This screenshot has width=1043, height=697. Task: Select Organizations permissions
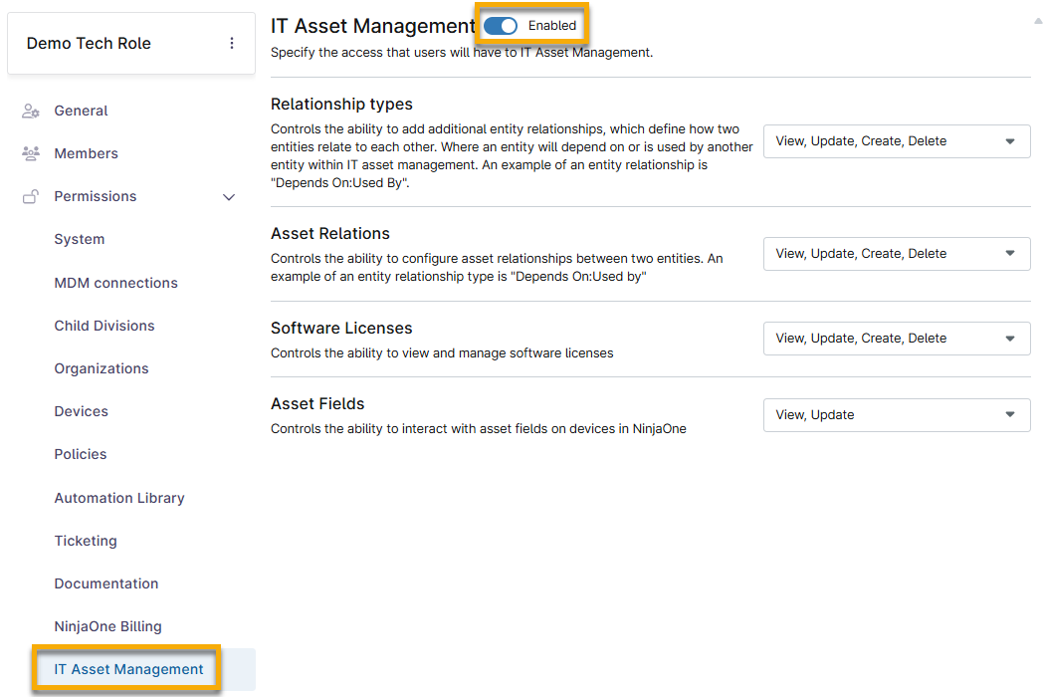pos(102,368)
